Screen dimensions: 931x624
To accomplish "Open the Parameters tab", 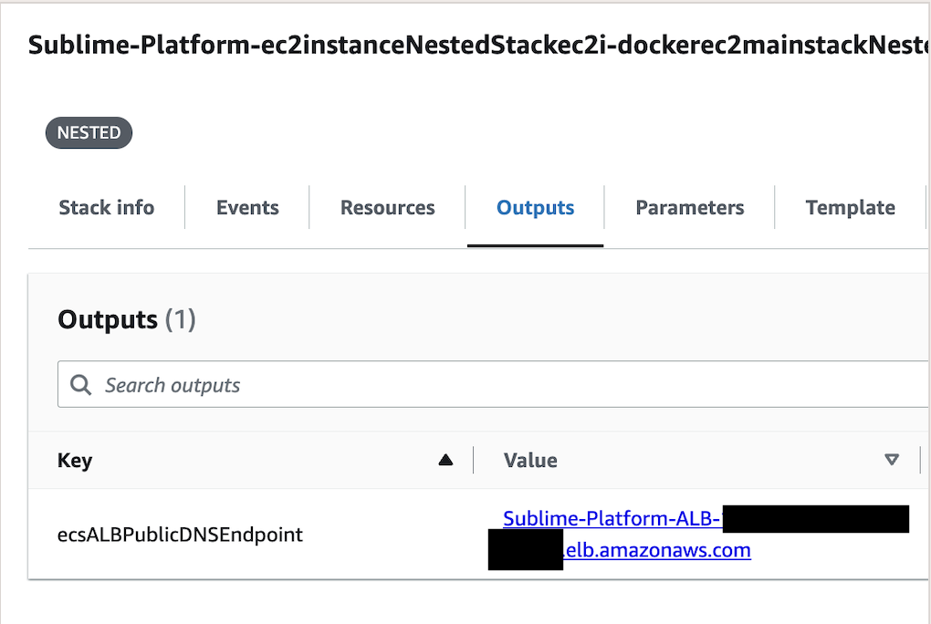I will click(x=690, y=208).
